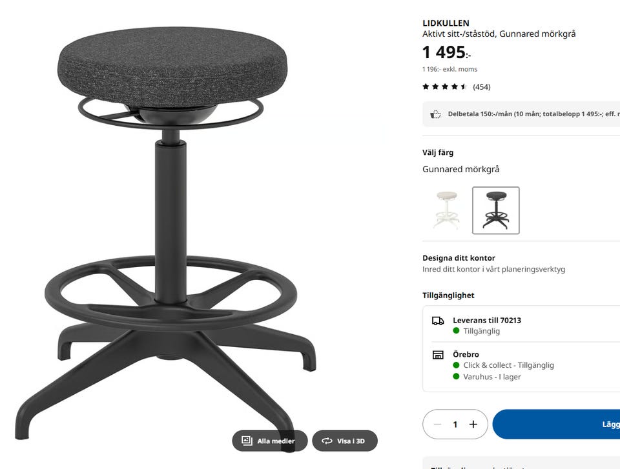Increase quantity with plus icon
620x469 pixels.
pos(473,424)
